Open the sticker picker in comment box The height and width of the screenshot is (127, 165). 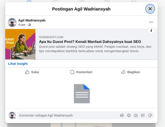(x=150, y=115)
